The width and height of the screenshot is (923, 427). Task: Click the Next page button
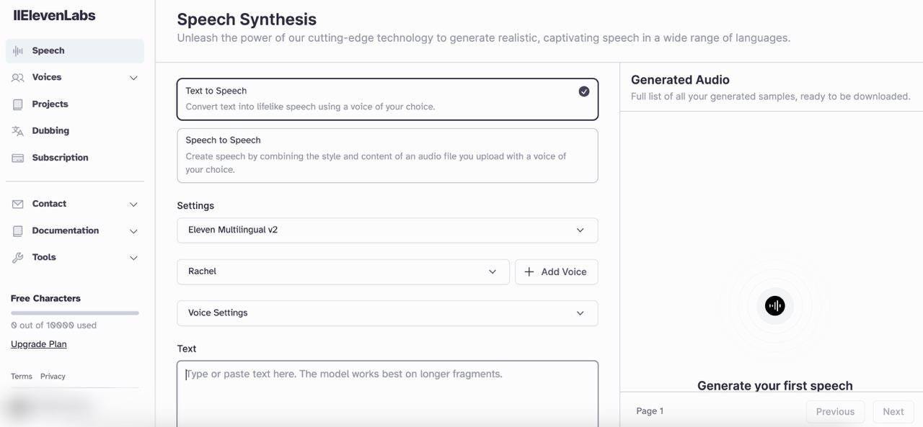click(893, 412)
